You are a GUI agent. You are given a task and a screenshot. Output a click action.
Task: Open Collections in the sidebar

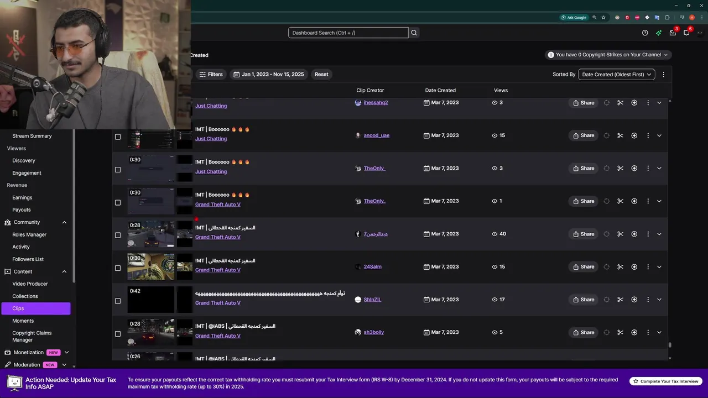coord(25,296)
